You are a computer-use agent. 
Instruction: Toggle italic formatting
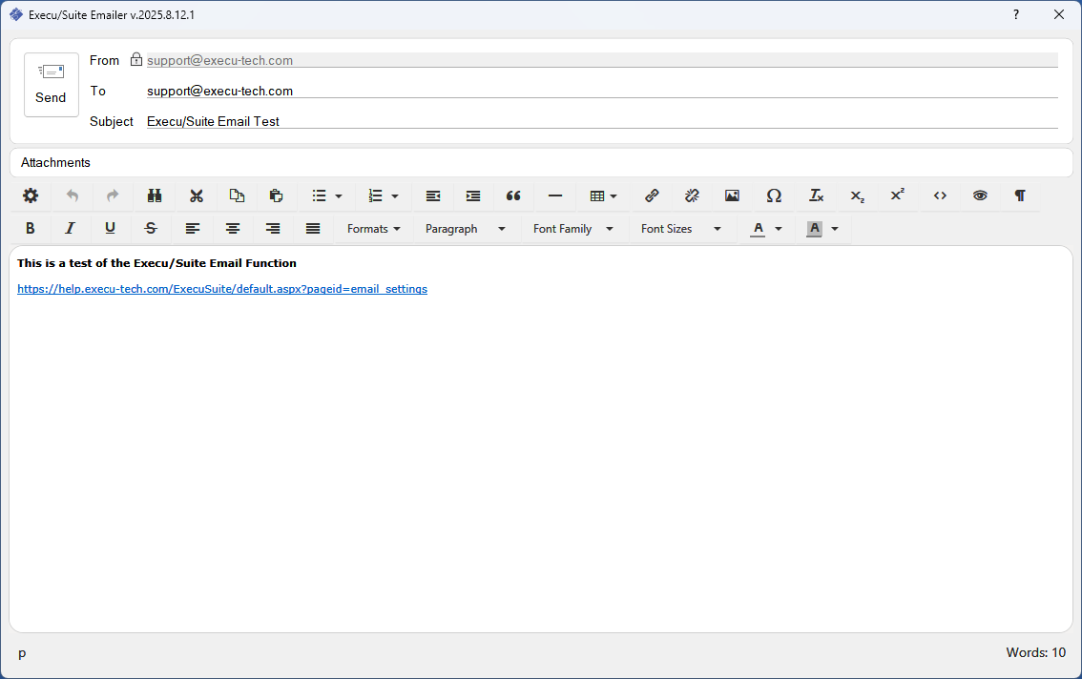coord(70,229)
